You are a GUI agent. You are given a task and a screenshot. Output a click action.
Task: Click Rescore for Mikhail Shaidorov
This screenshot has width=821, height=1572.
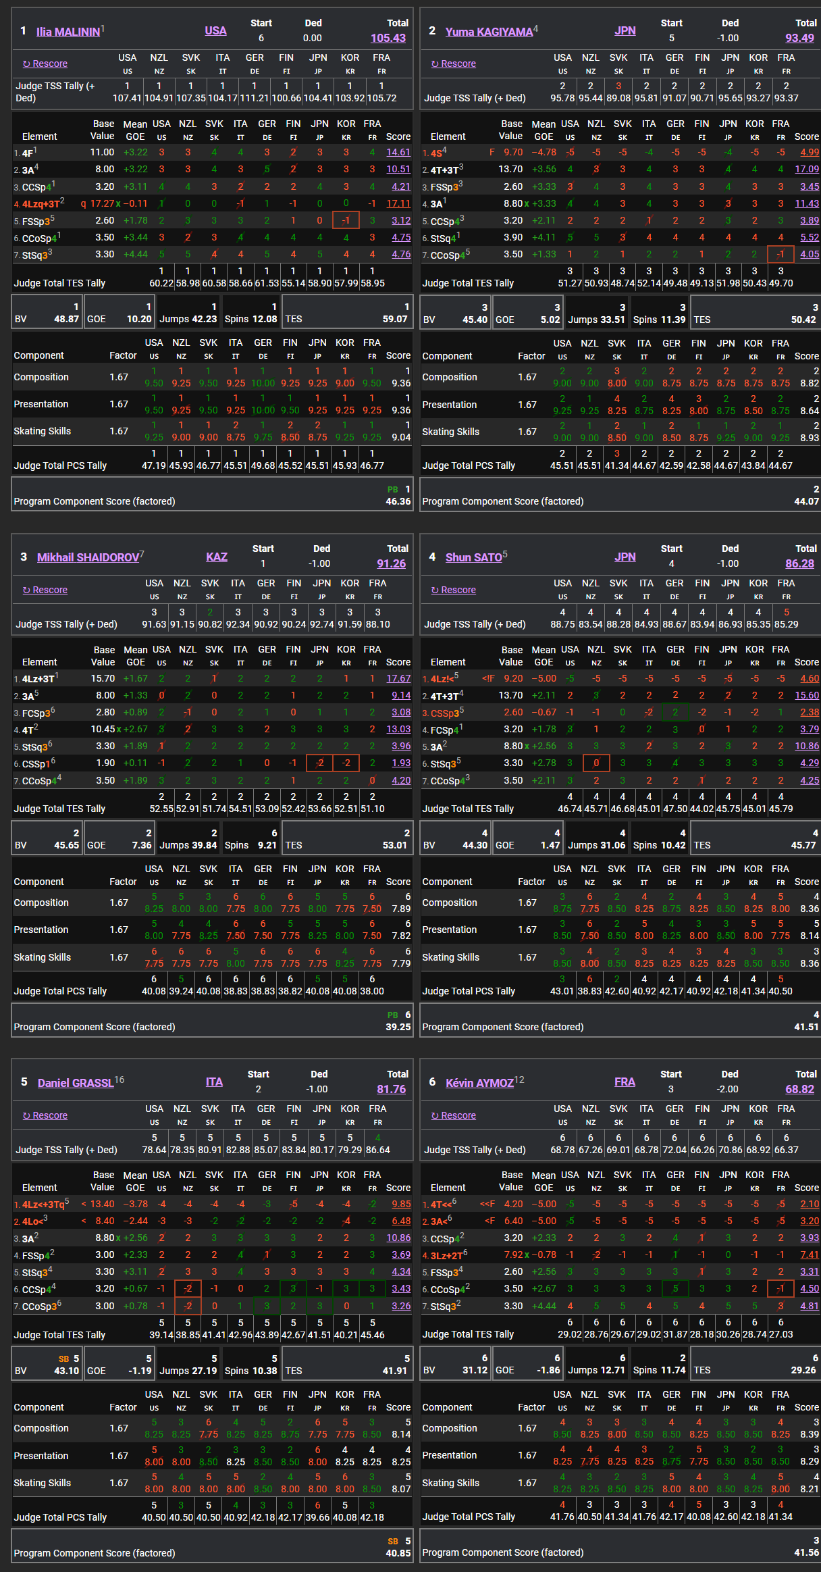pos(45,590)
